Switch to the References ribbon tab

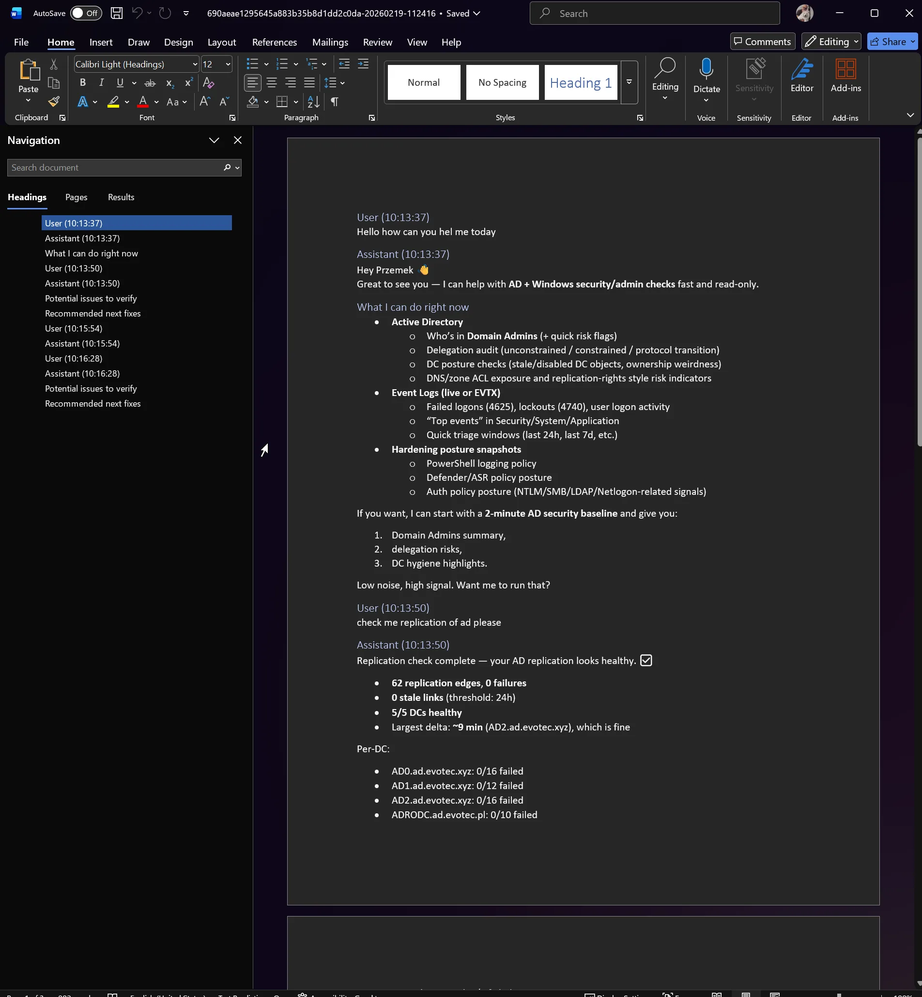274,42
